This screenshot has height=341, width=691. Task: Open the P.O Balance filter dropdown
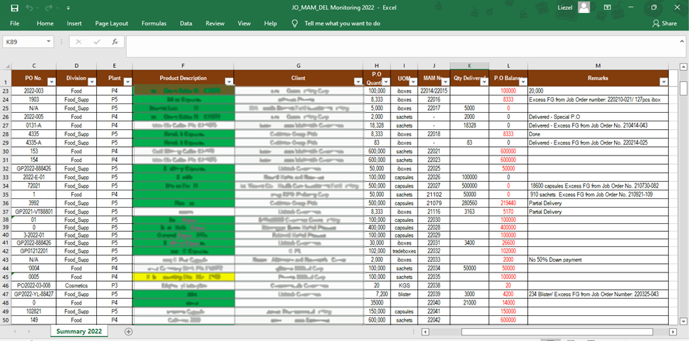click(523, 81)
